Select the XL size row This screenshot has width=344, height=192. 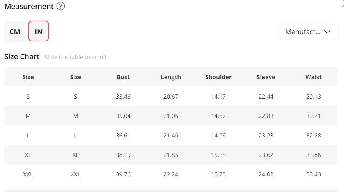point(28,155)
